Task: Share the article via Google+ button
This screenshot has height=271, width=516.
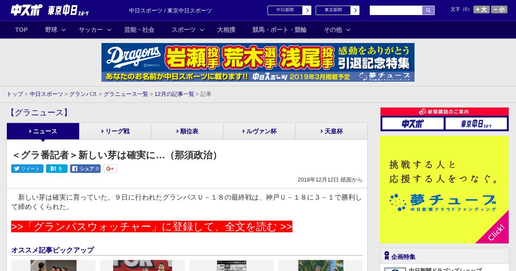Action: coord(110,169)
